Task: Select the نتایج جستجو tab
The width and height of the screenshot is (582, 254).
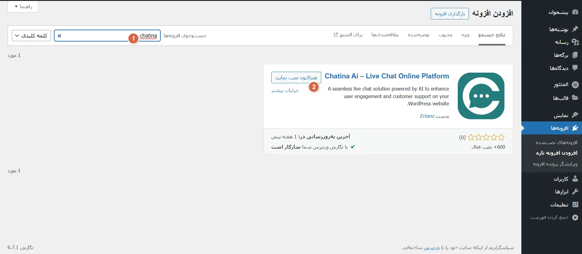Action: coord(492,35)
